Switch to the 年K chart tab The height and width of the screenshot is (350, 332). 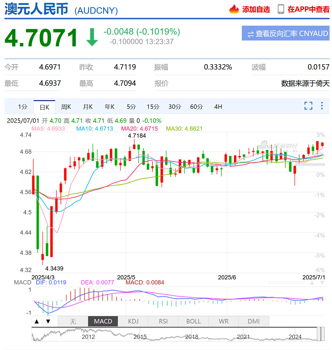pos(110,107)
